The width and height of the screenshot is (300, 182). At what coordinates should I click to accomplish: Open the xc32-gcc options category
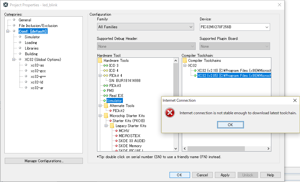click(39, 71)
